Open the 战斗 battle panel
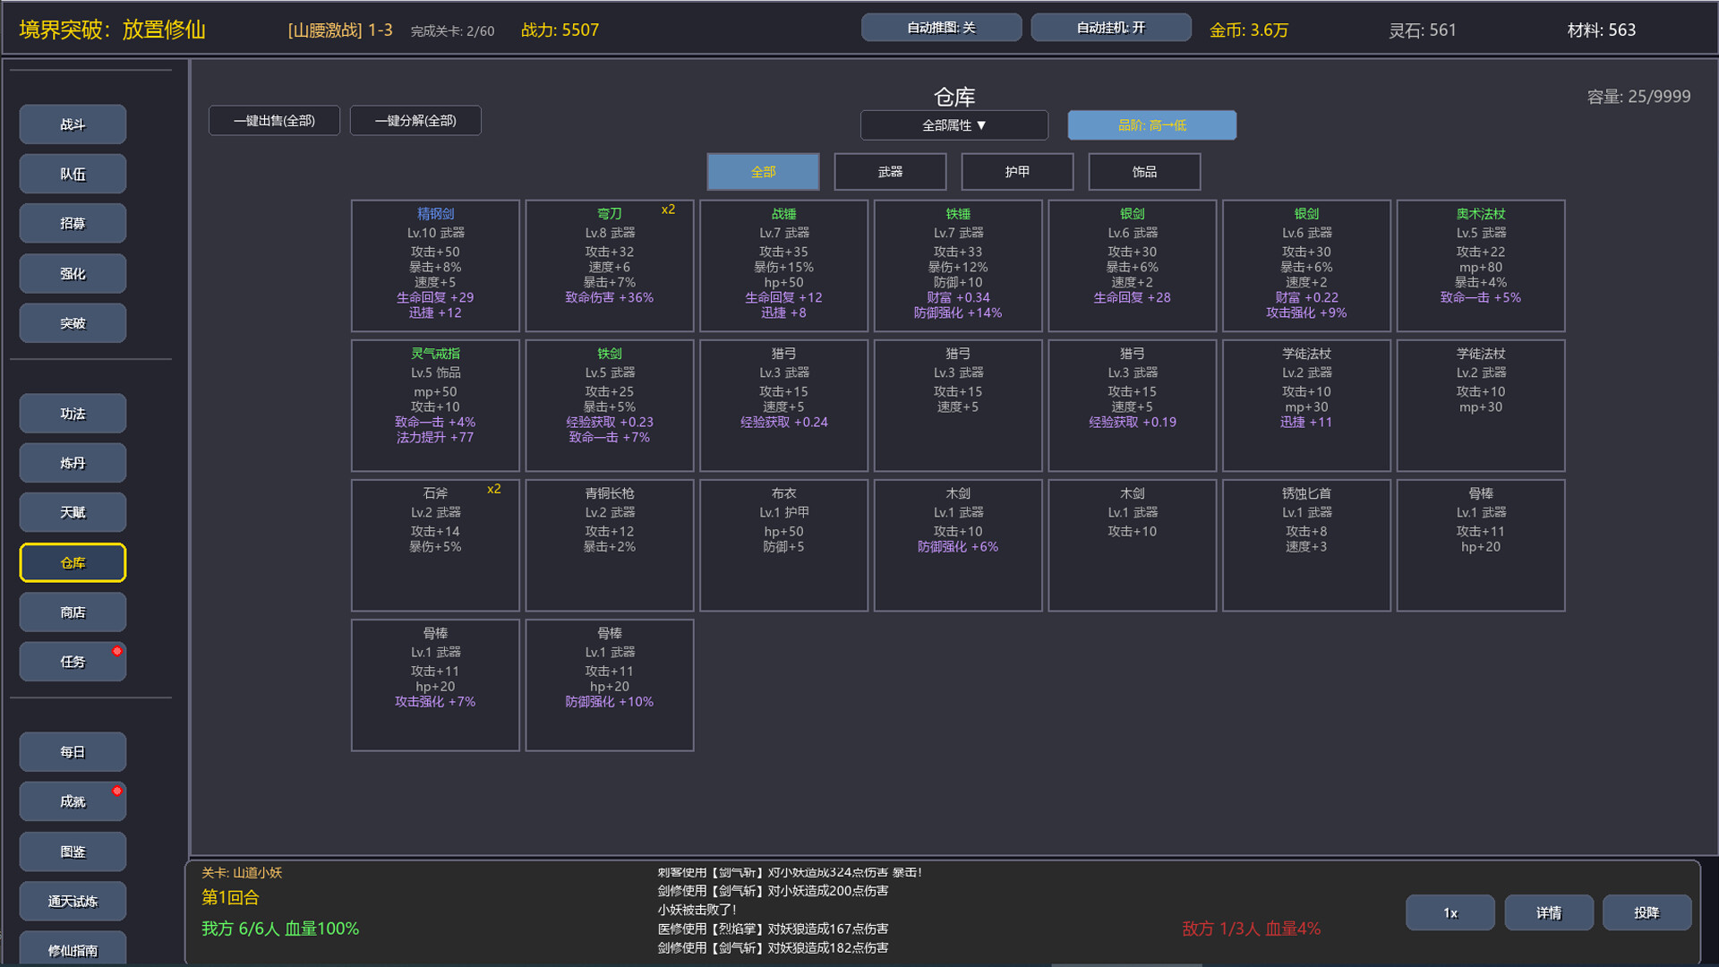This screenshot has height=967, width=1719. [x=72, y=124]
